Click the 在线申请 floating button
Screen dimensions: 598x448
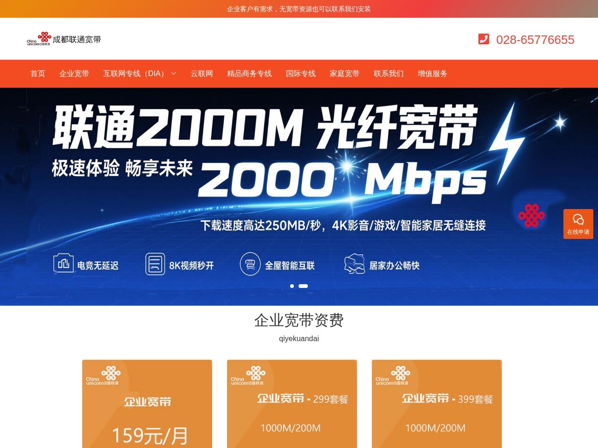point(578,224)
